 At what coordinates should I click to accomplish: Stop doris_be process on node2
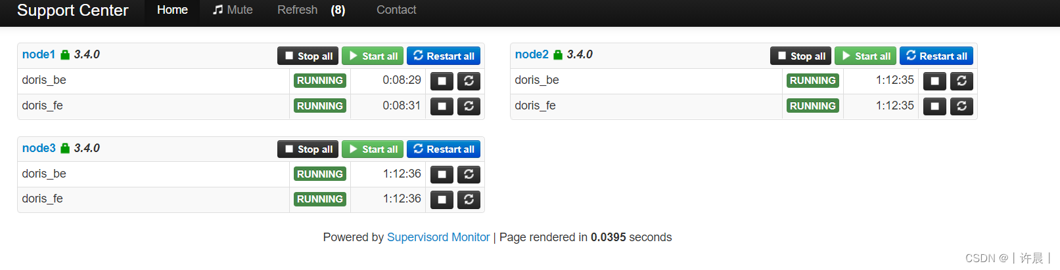934,81
